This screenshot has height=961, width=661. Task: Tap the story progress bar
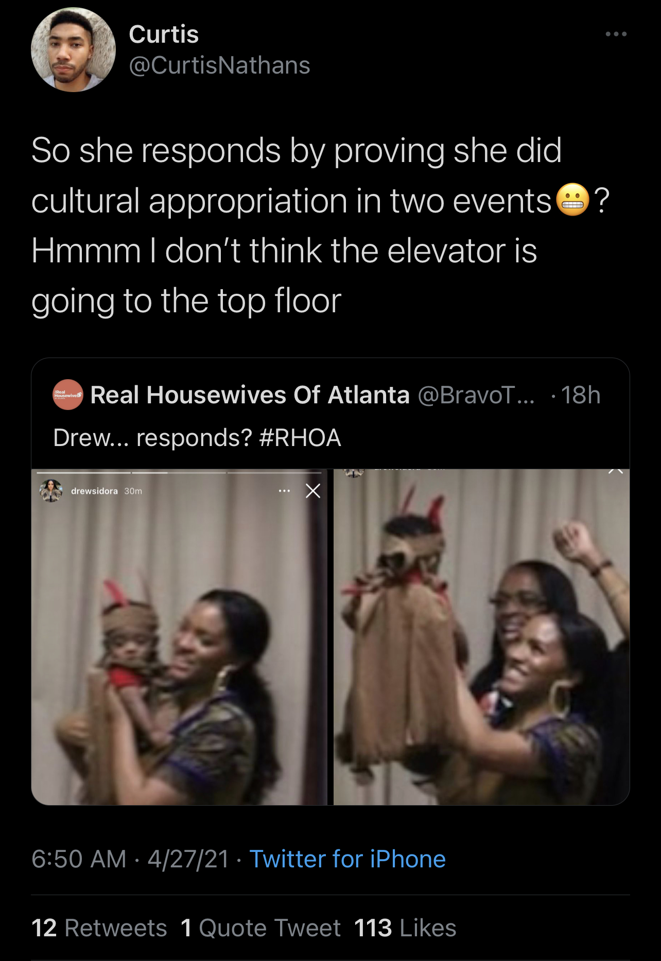[x=179, y=472]
